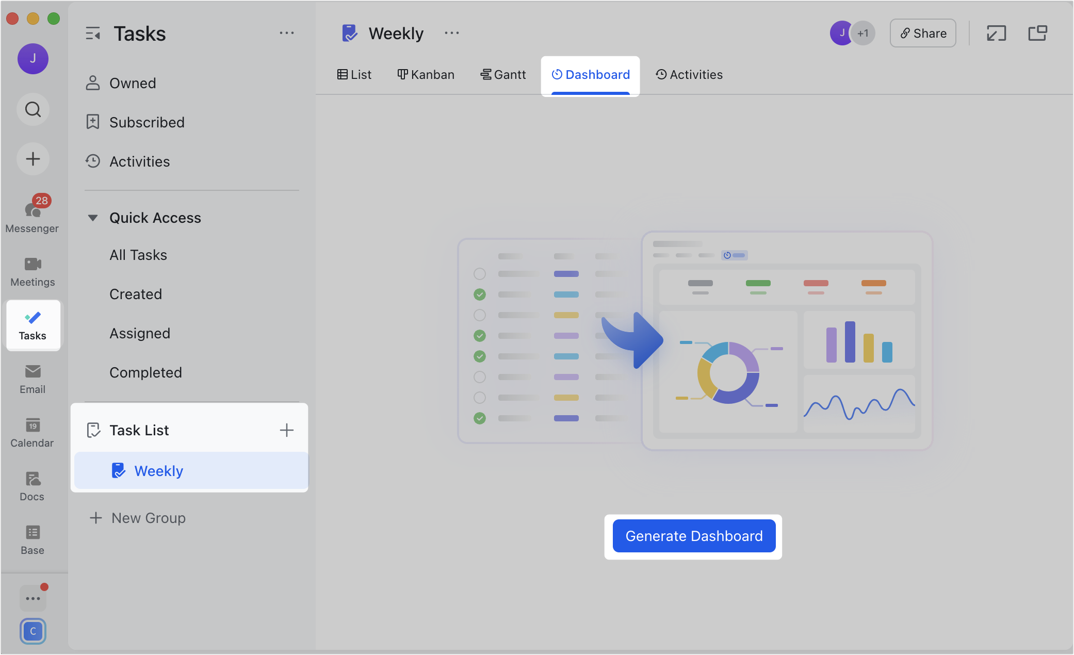
Task: Select the Weekly task list
Action: 159,470
